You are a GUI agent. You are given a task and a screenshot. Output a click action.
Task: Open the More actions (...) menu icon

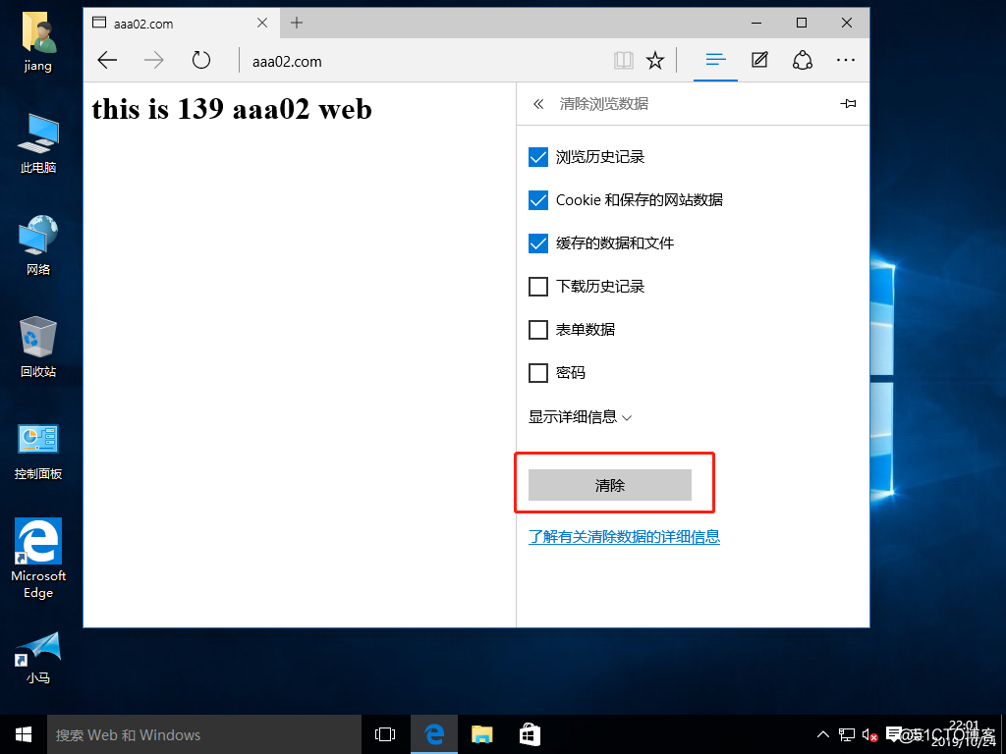[x=846, y=61]
